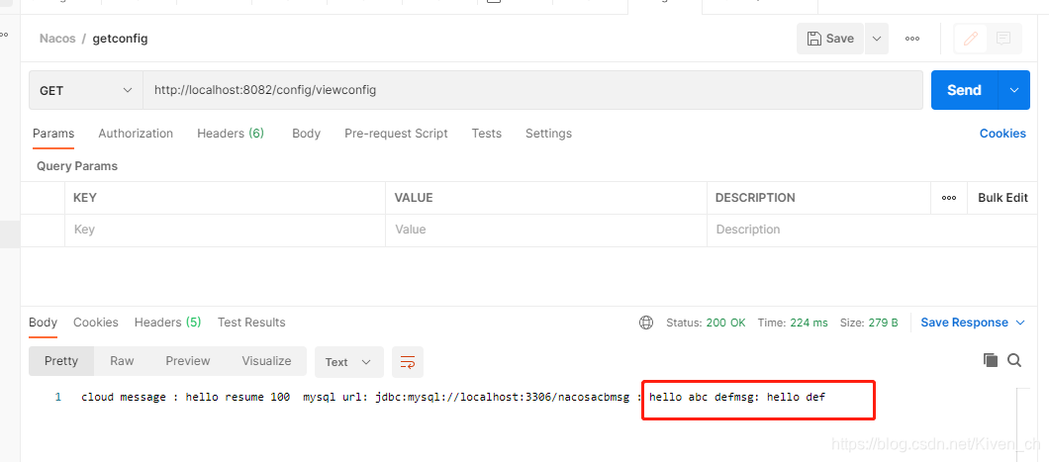Select the response Headers (5) tab
This screenshot has height=462, width=1049.
coord(167,323)
